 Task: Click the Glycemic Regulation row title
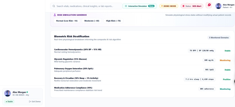click(x=70, y=59)
